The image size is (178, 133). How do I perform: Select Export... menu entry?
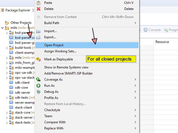point(87,37)
